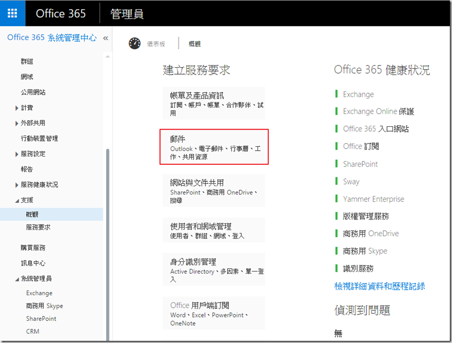Click SharePoint health status entry
Image resolution: width=452 pixels, height=343 pixels.
click(x=360, y=164)
